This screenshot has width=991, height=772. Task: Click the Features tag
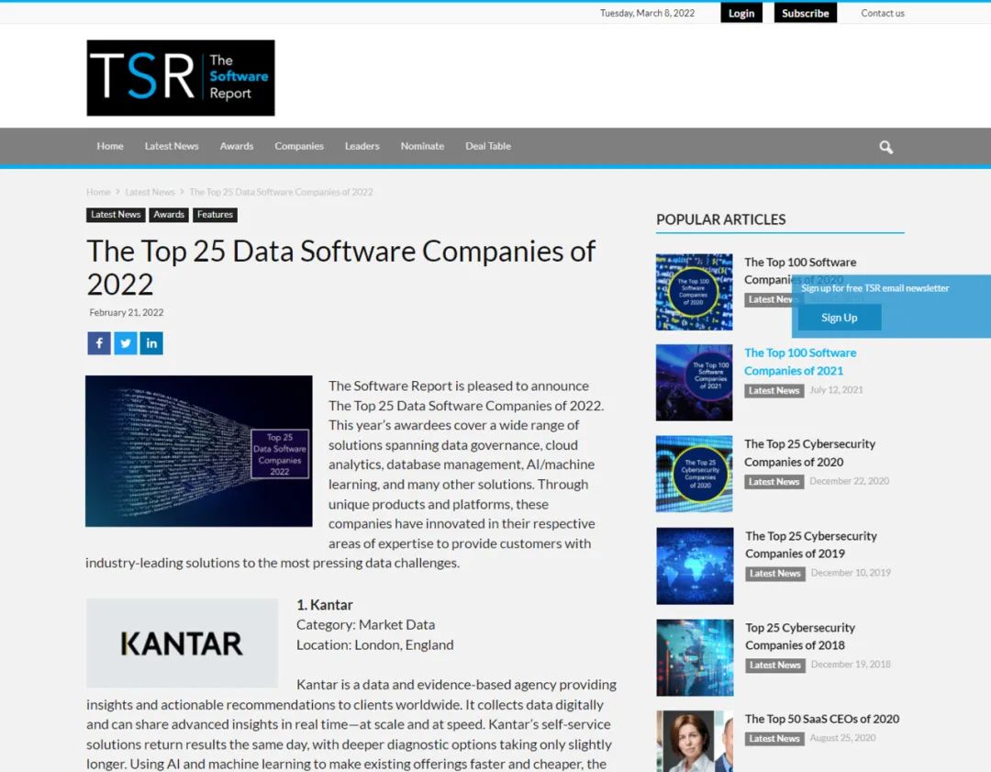pyautogui.click(x=215, y=214)
